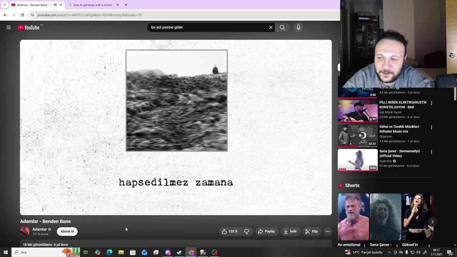This screenshot has width=457, height=257.
Task: Open the tab search dropdown arrow
Action: point(4,5)
